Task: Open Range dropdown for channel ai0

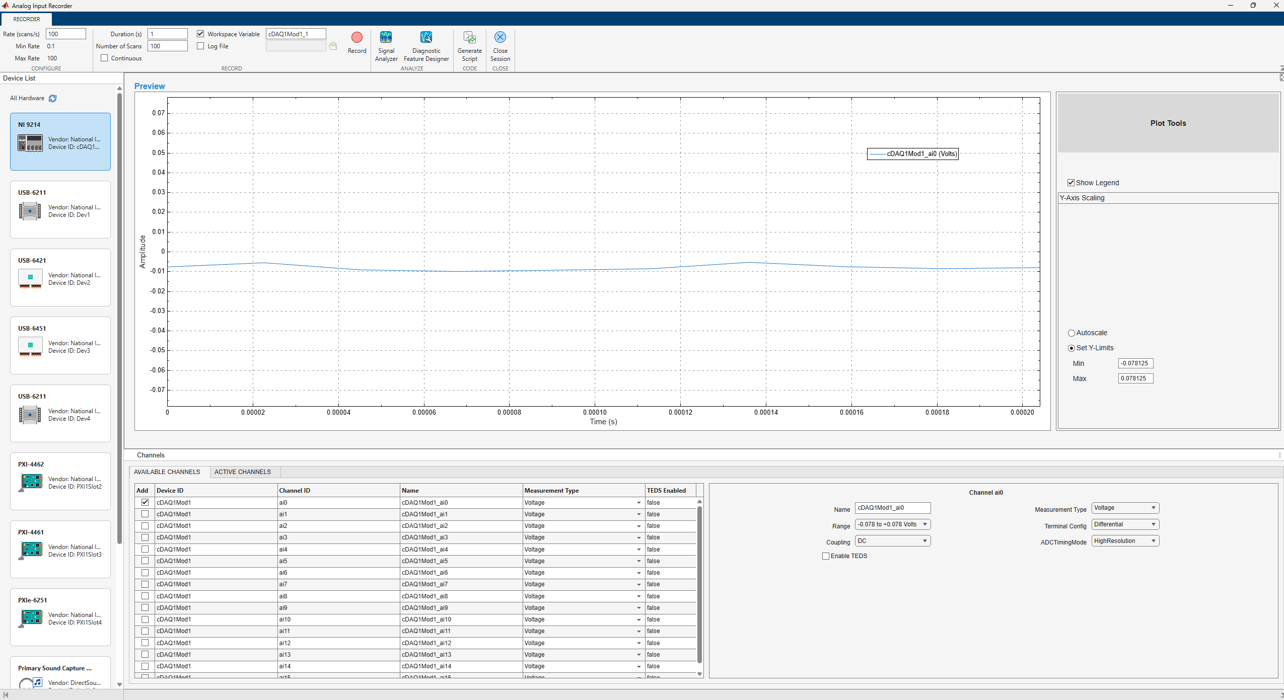Action: (893, 524)
